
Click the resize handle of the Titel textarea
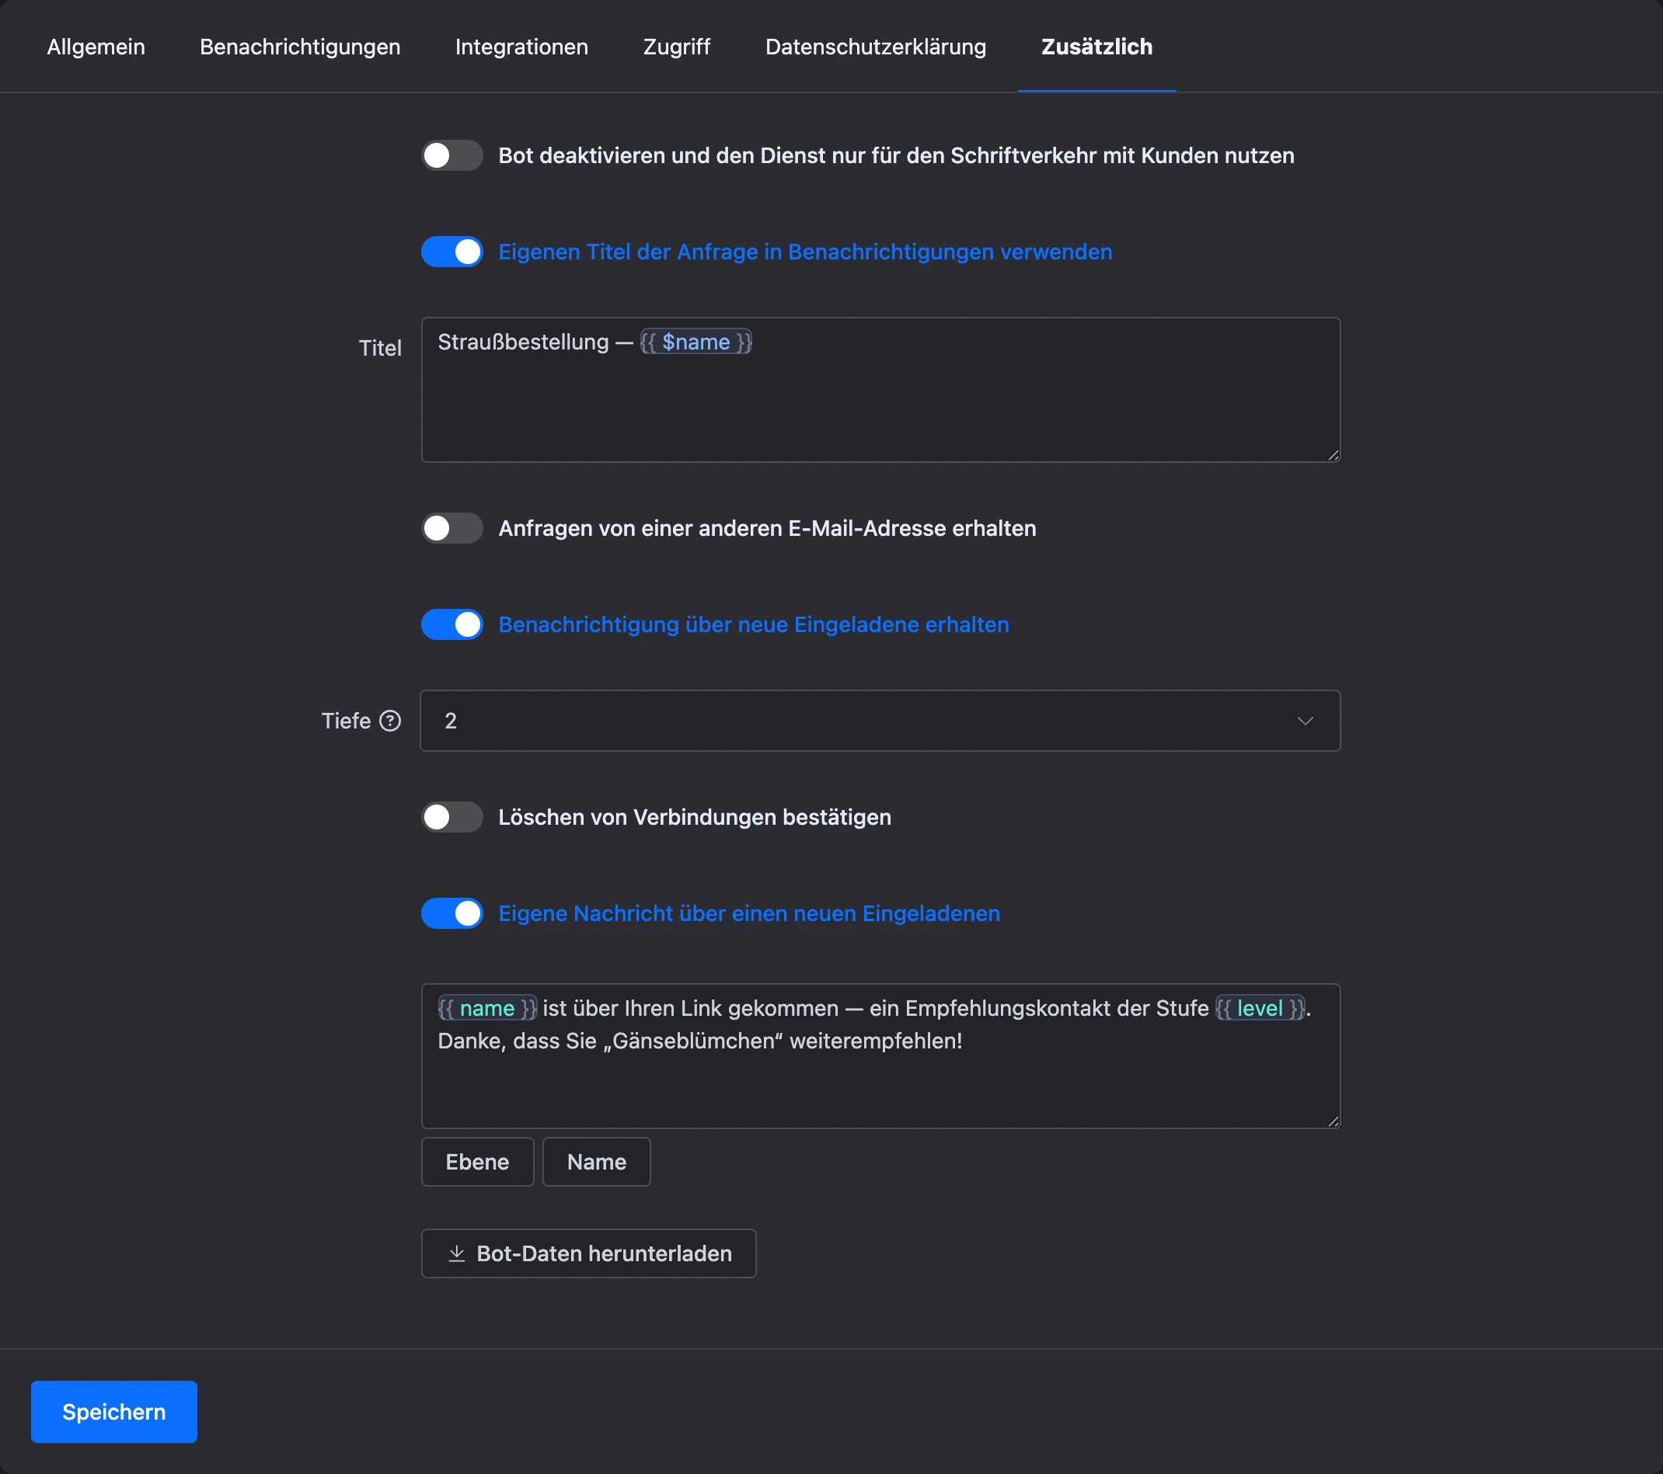[1333, 455]
